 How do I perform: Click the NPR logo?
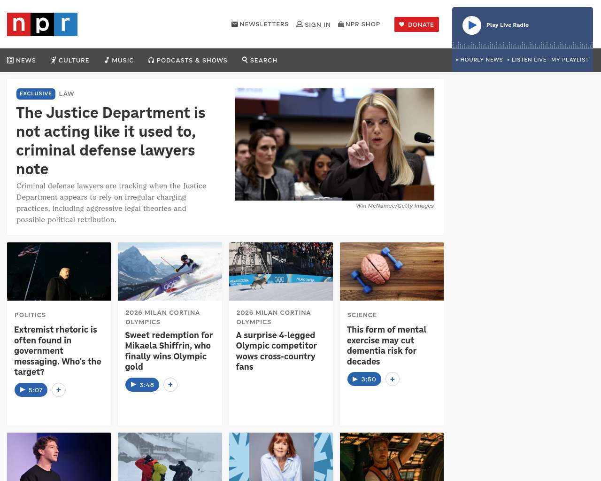click(x=42, y=24)
